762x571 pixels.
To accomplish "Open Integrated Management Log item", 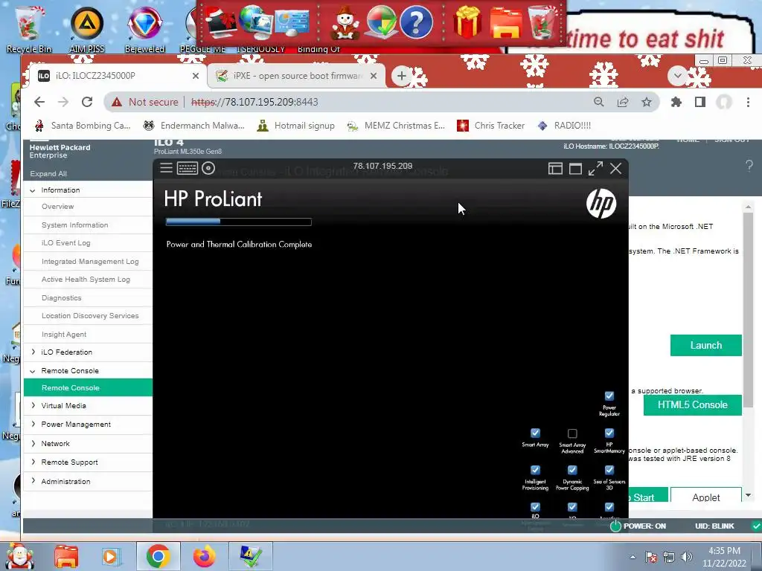I will (x=90, y=261).
